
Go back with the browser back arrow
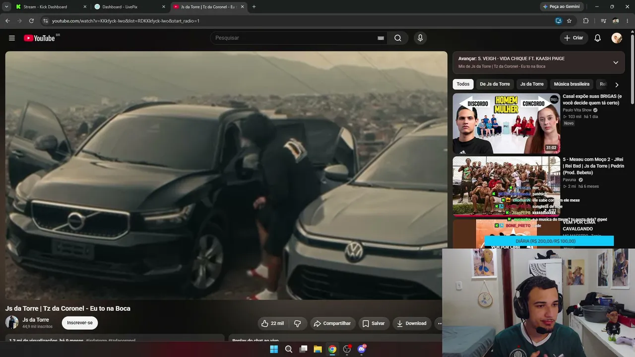7,21
